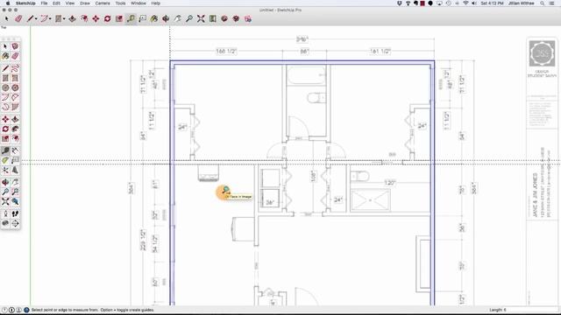The image size is (561, 315).
Task: Select the Walk footprints tool in left palette
Action: pos(15,213)
